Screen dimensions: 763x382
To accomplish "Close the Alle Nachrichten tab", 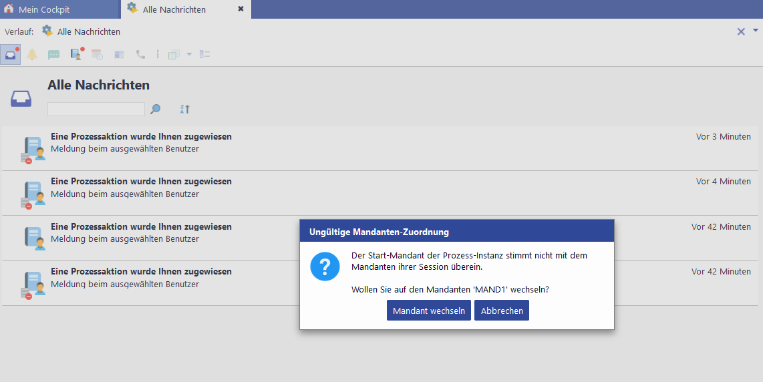I will 241,9.
